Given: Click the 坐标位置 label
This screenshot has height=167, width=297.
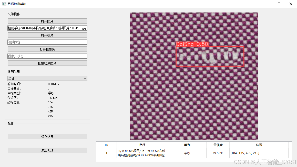Looking at the screenshot, I should click(14, 102).
